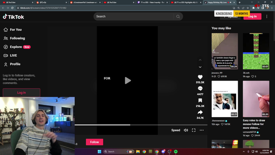This screenshot has height=155, width=275.
Task: Click the jesuscc_99 username link
Action: (217, 73)
